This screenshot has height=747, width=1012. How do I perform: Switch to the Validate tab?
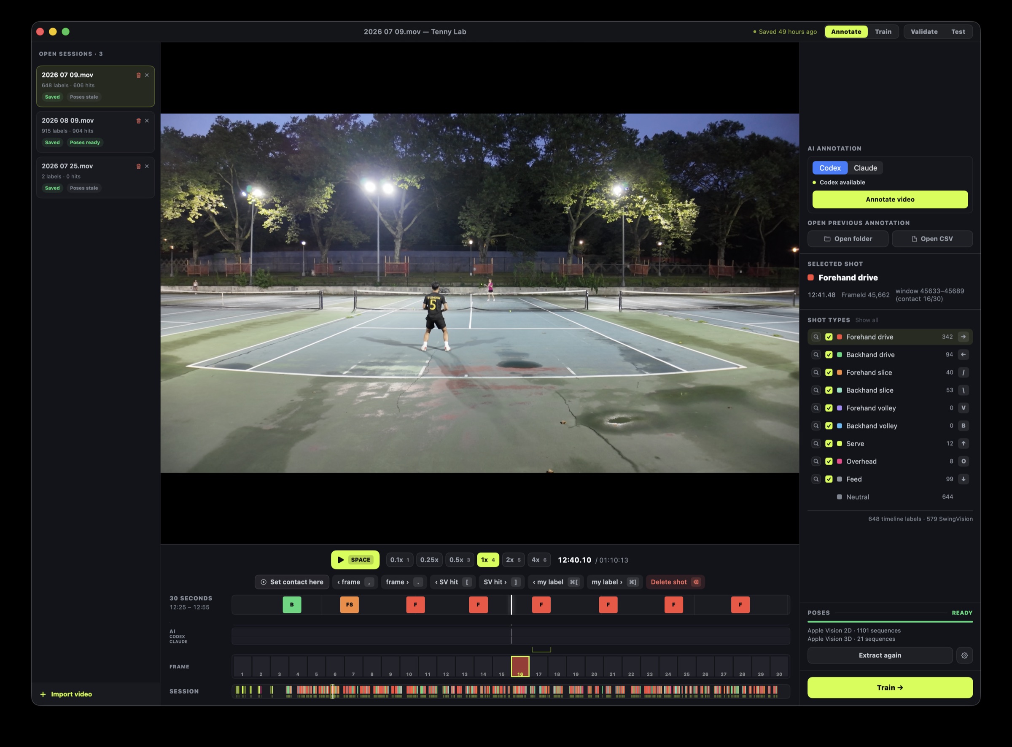924,32
